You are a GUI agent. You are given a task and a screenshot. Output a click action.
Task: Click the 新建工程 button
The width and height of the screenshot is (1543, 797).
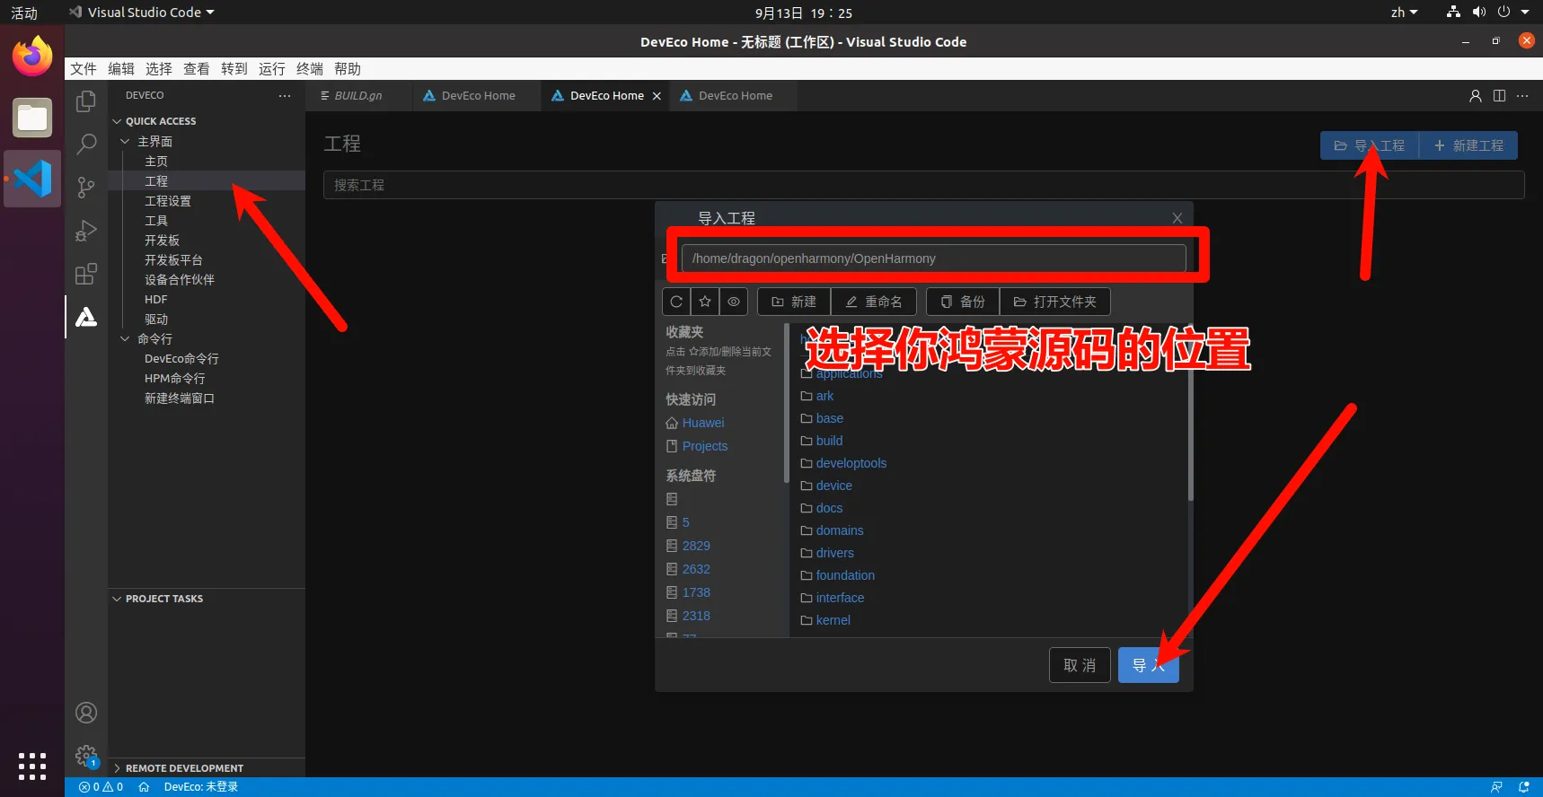[x=1468, y=145]
